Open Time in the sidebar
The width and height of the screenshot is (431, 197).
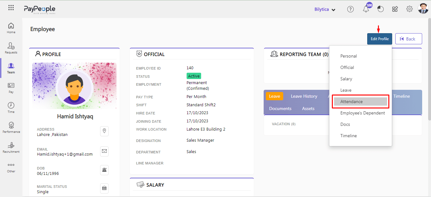[11, 108]
